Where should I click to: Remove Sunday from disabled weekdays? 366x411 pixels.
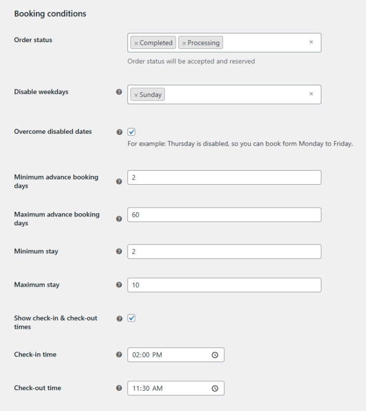(136, 95)
